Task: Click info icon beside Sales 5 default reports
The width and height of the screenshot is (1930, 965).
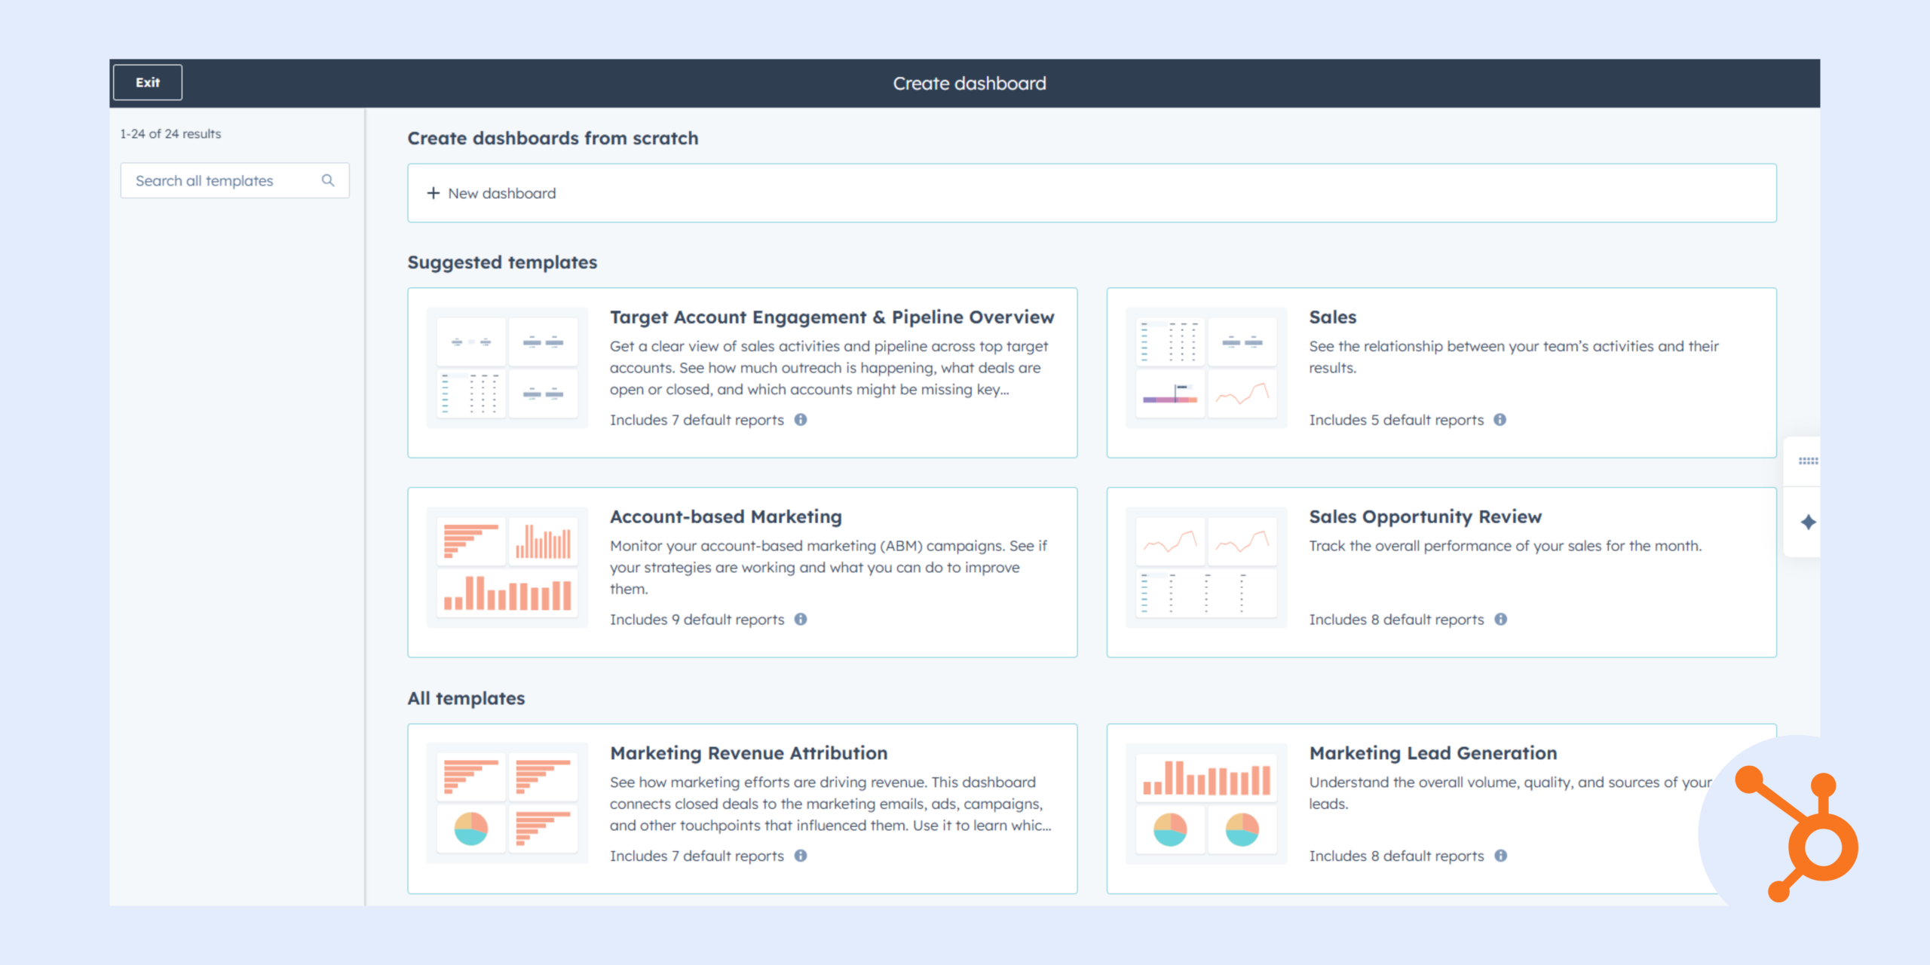Action: 1500,420
